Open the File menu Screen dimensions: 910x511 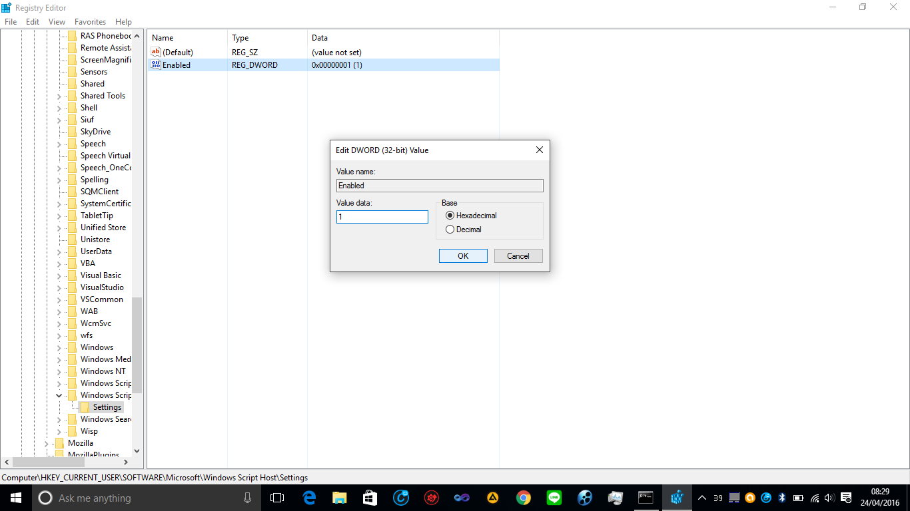coord(11,22)
